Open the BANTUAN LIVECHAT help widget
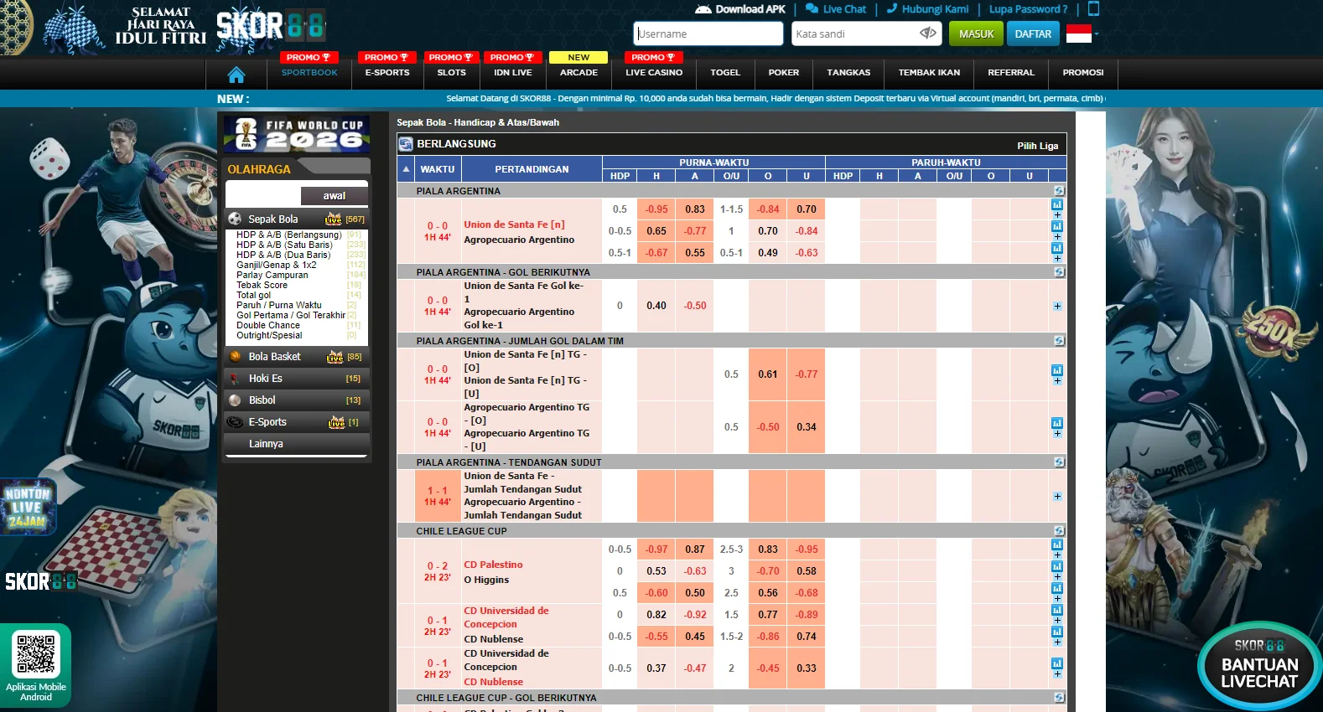Viewport: 1323px width, 712px height. pos(1259,667)
